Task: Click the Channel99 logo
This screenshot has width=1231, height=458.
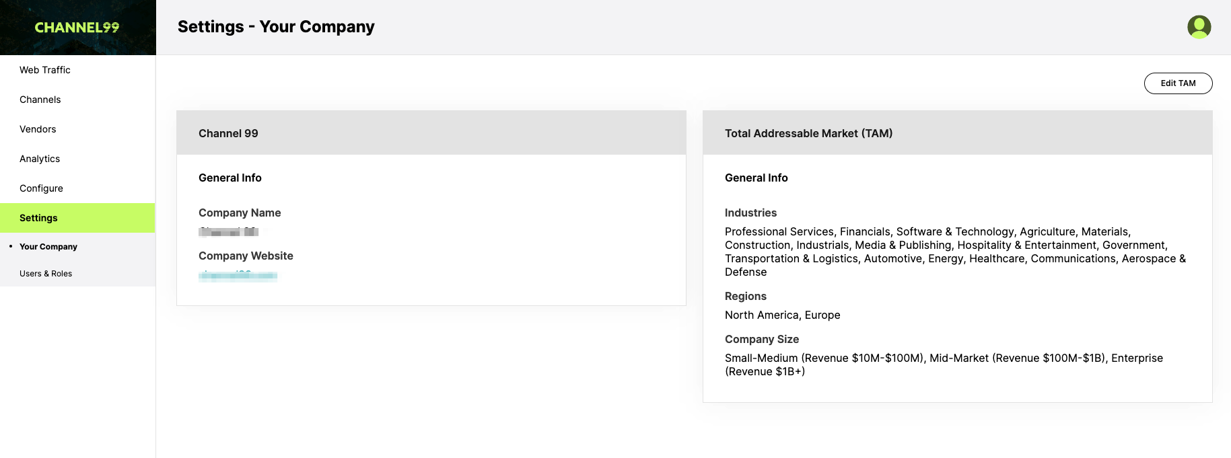Action: 77,28
